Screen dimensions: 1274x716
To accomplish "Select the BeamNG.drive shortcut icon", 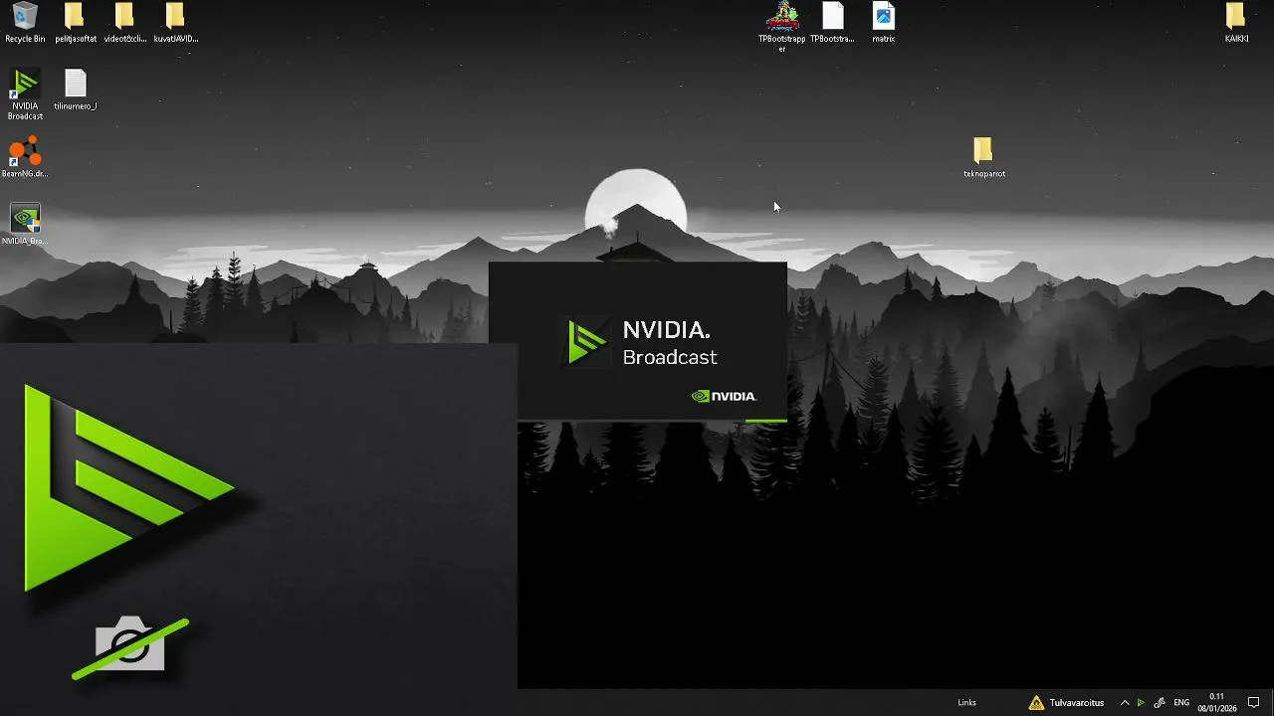I will pyautogui.click(x=25, y=157).
